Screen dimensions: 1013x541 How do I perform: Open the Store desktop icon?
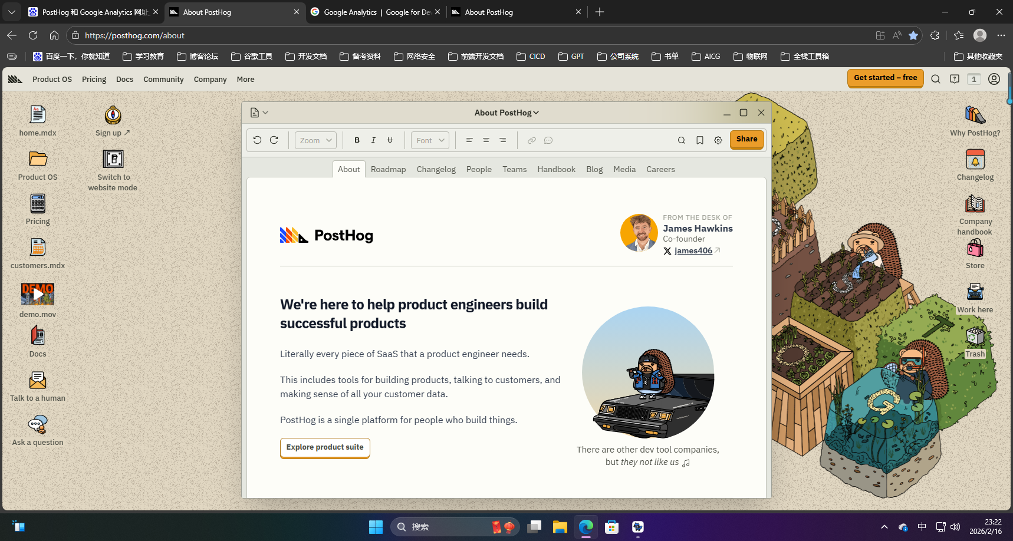click(975, 253)
